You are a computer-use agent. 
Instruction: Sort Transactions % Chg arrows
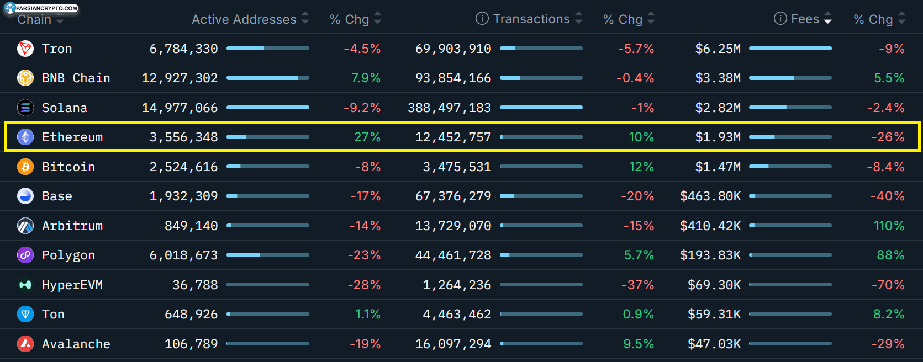click(x=651, y=19)
